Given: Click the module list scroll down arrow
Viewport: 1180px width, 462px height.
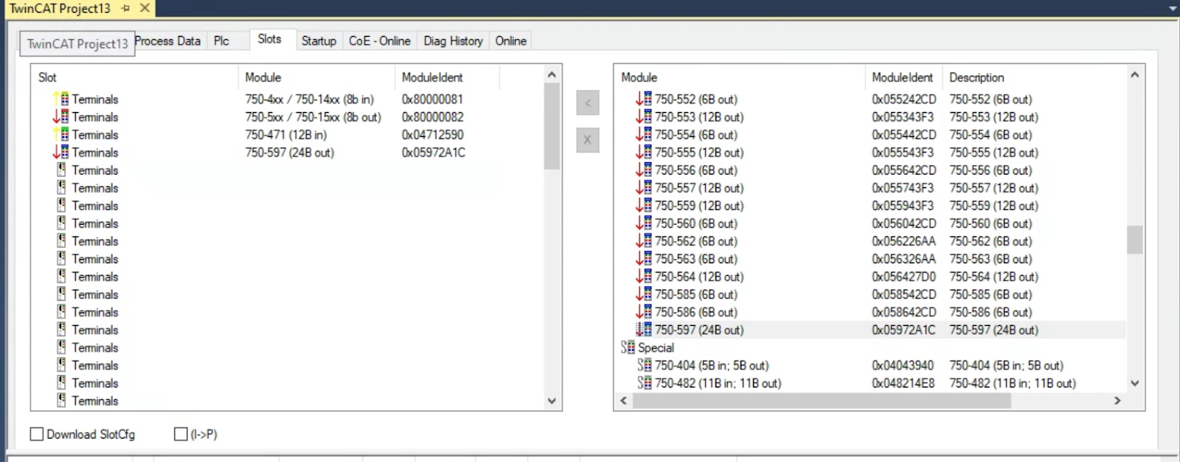Looking at the screenshot, I should 1135,383.
